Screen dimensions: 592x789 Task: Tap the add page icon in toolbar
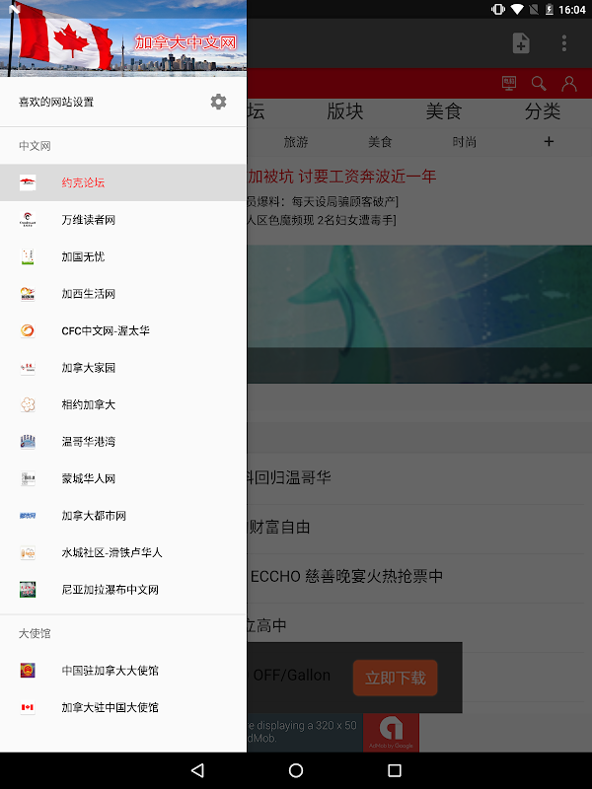coord(521,43)
